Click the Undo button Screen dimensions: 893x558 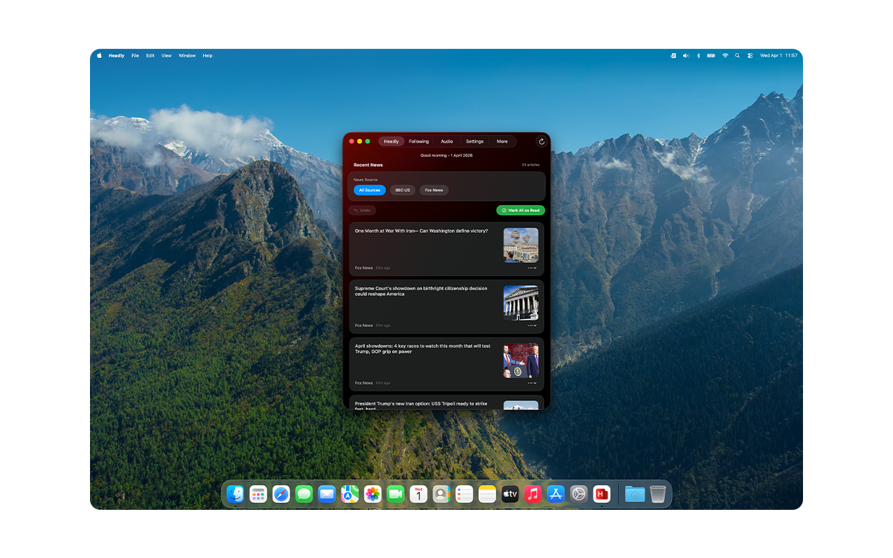[x=362, y=210]
